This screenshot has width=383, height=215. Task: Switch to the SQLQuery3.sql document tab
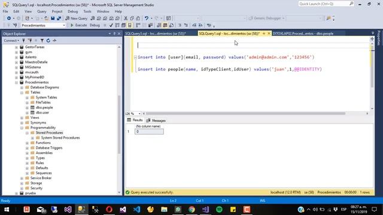point(156,33)
